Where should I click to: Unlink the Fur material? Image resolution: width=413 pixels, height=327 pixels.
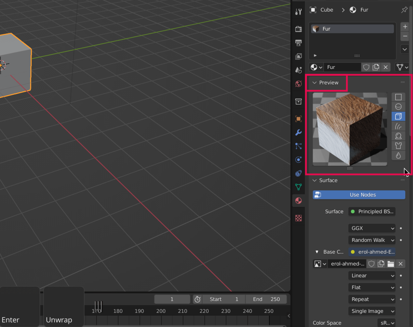[x=386, y=67]
